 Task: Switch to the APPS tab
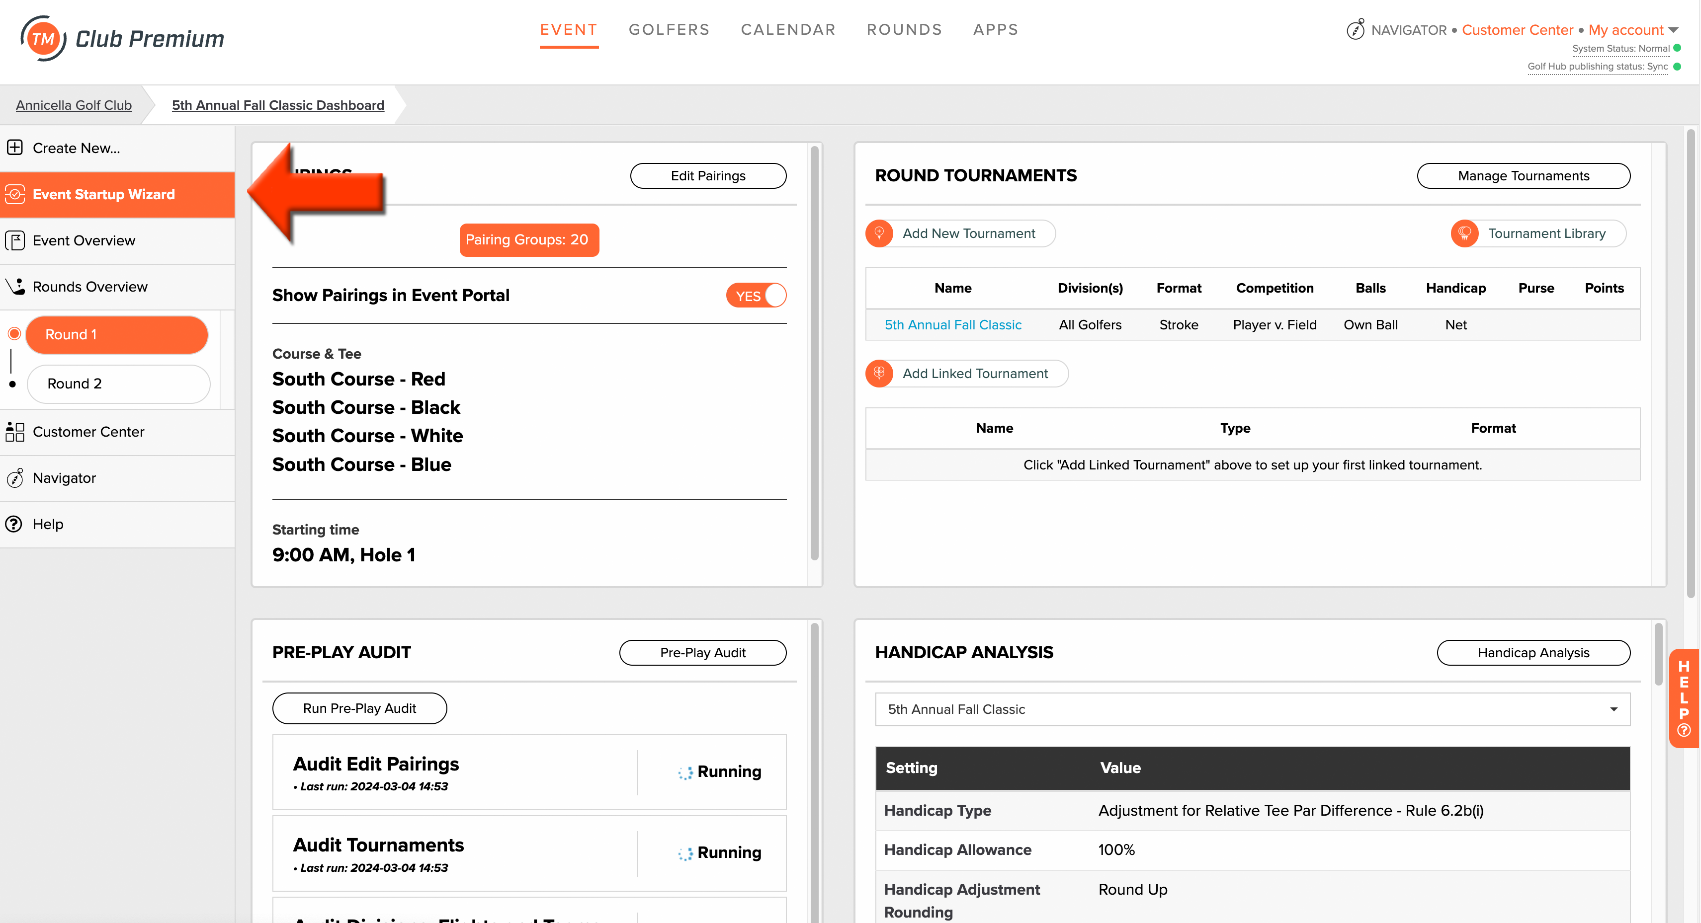pos(996,30)
